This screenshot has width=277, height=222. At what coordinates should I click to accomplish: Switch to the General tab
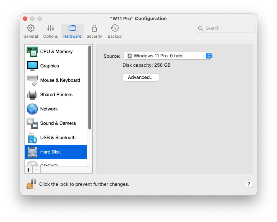31,31
